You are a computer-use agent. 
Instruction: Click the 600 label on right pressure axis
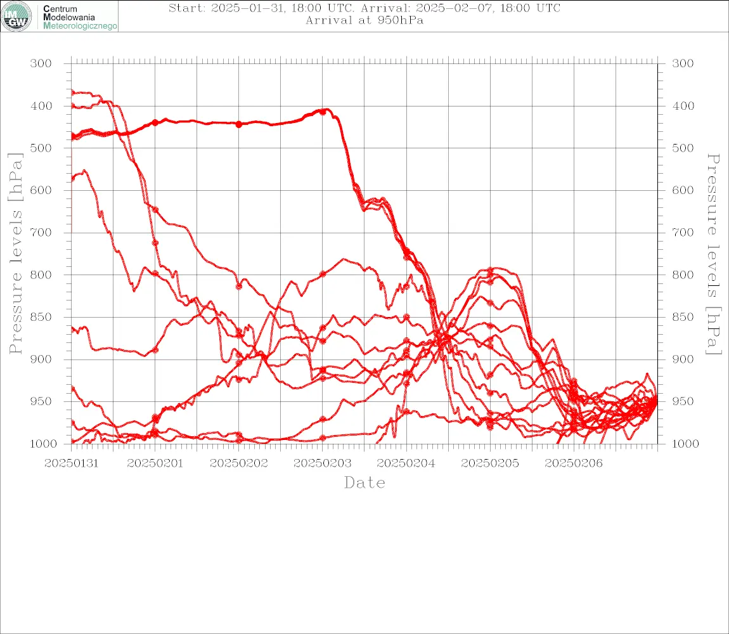coord(683,190)
